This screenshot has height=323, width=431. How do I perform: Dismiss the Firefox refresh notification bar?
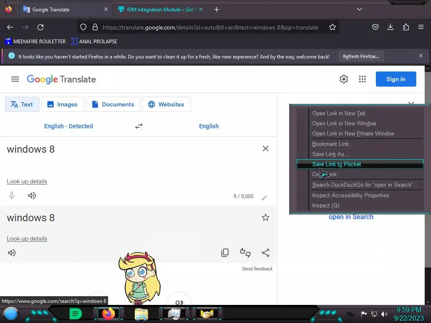pos(421,56)
